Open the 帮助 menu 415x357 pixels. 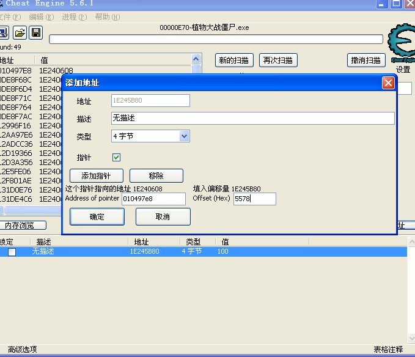[108, 17]
